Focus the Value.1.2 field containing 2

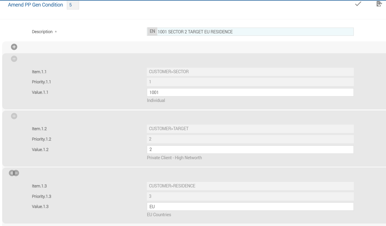click(250, 149)
